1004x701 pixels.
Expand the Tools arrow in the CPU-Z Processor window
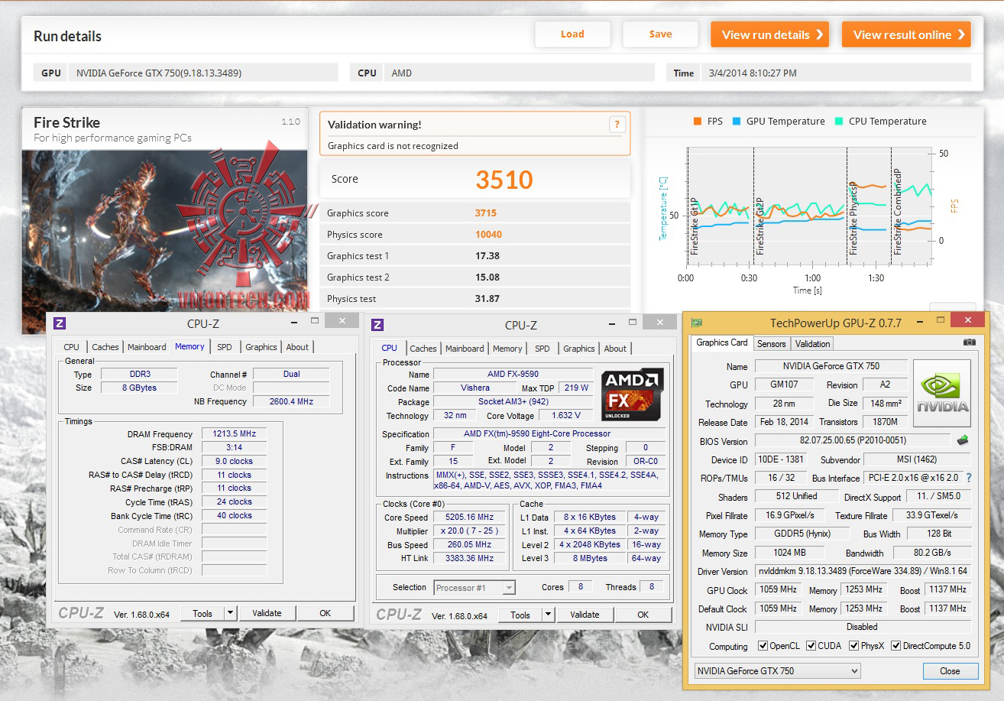click(x=548, y=615)
